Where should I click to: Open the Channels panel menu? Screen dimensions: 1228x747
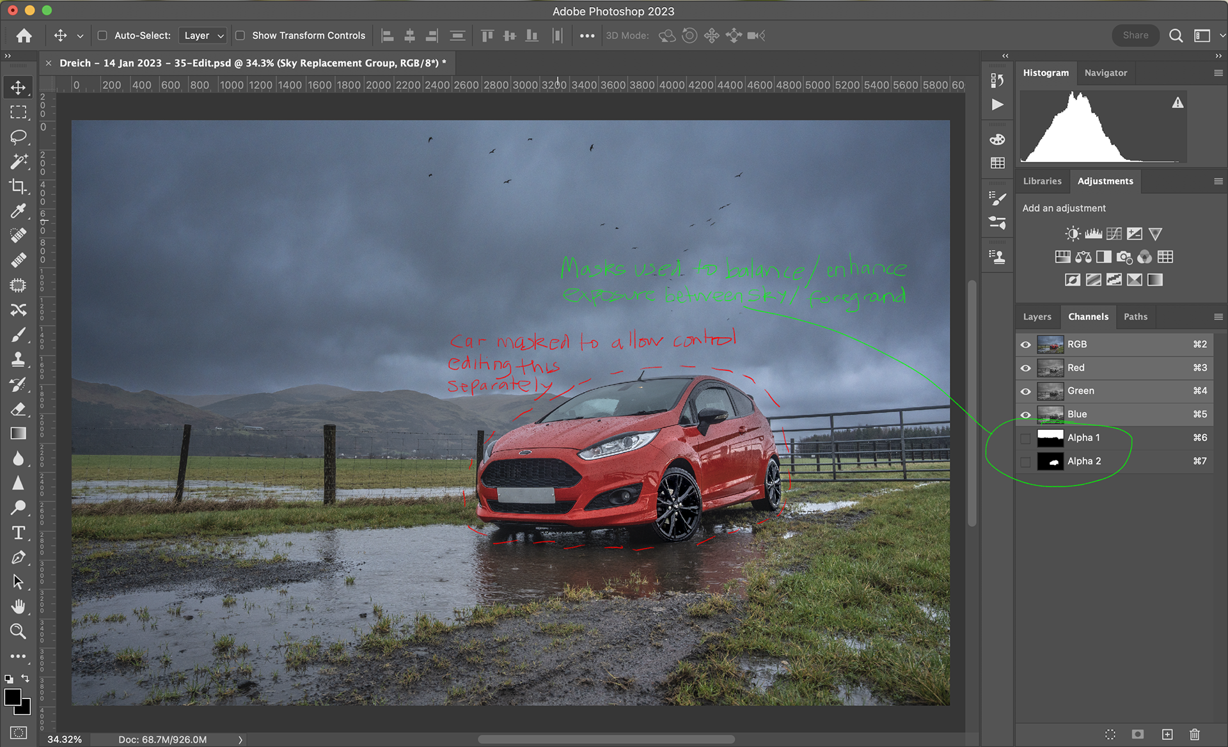point(1218,317)
